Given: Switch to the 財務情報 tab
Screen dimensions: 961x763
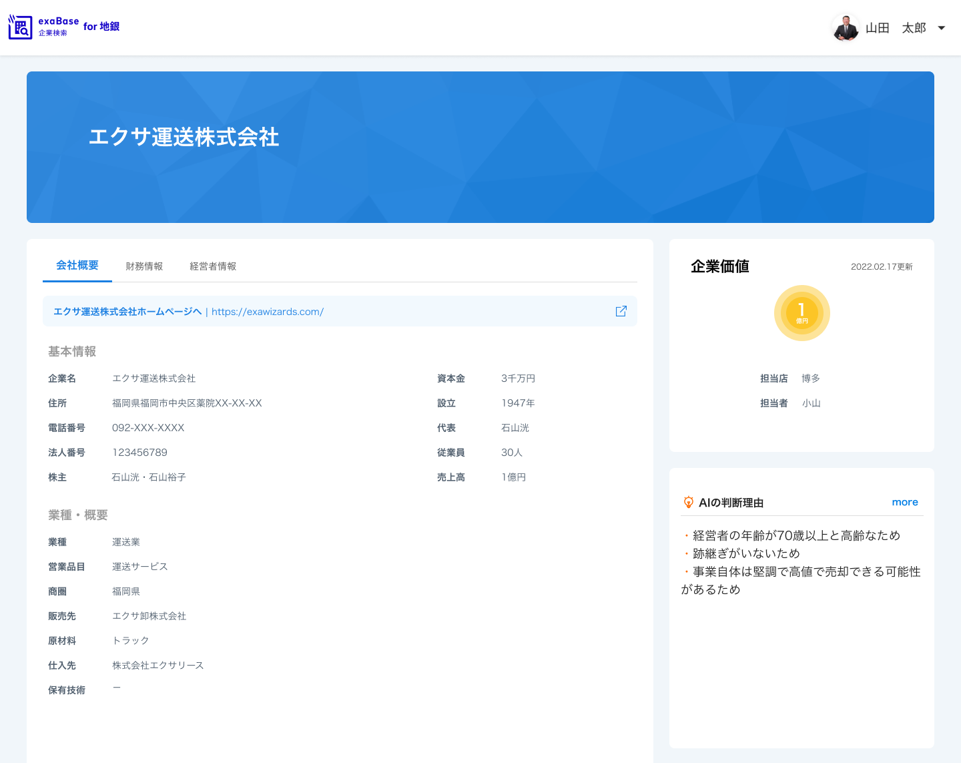Looking at the screenshot, I should click(143, 266).
